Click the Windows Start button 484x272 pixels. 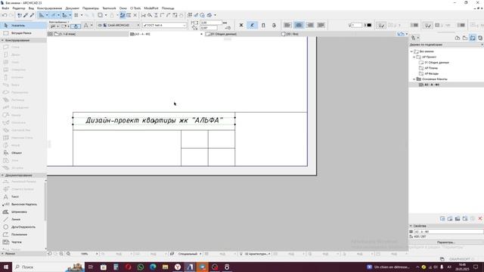(5, 267)
